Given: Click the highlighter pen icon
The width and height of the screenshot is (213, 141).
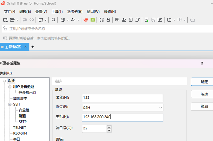Looking at the screenshot, I should click(124, 20).
